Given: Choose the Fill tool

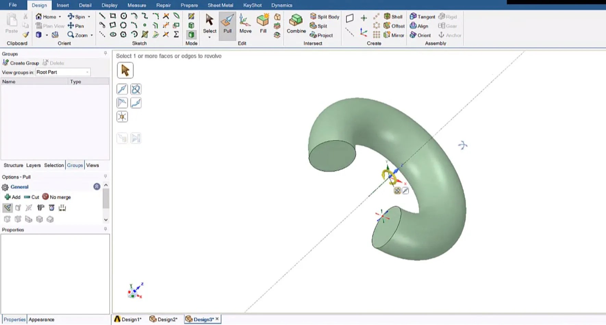Looking at the screenshot, I should (x=263, y=24).
